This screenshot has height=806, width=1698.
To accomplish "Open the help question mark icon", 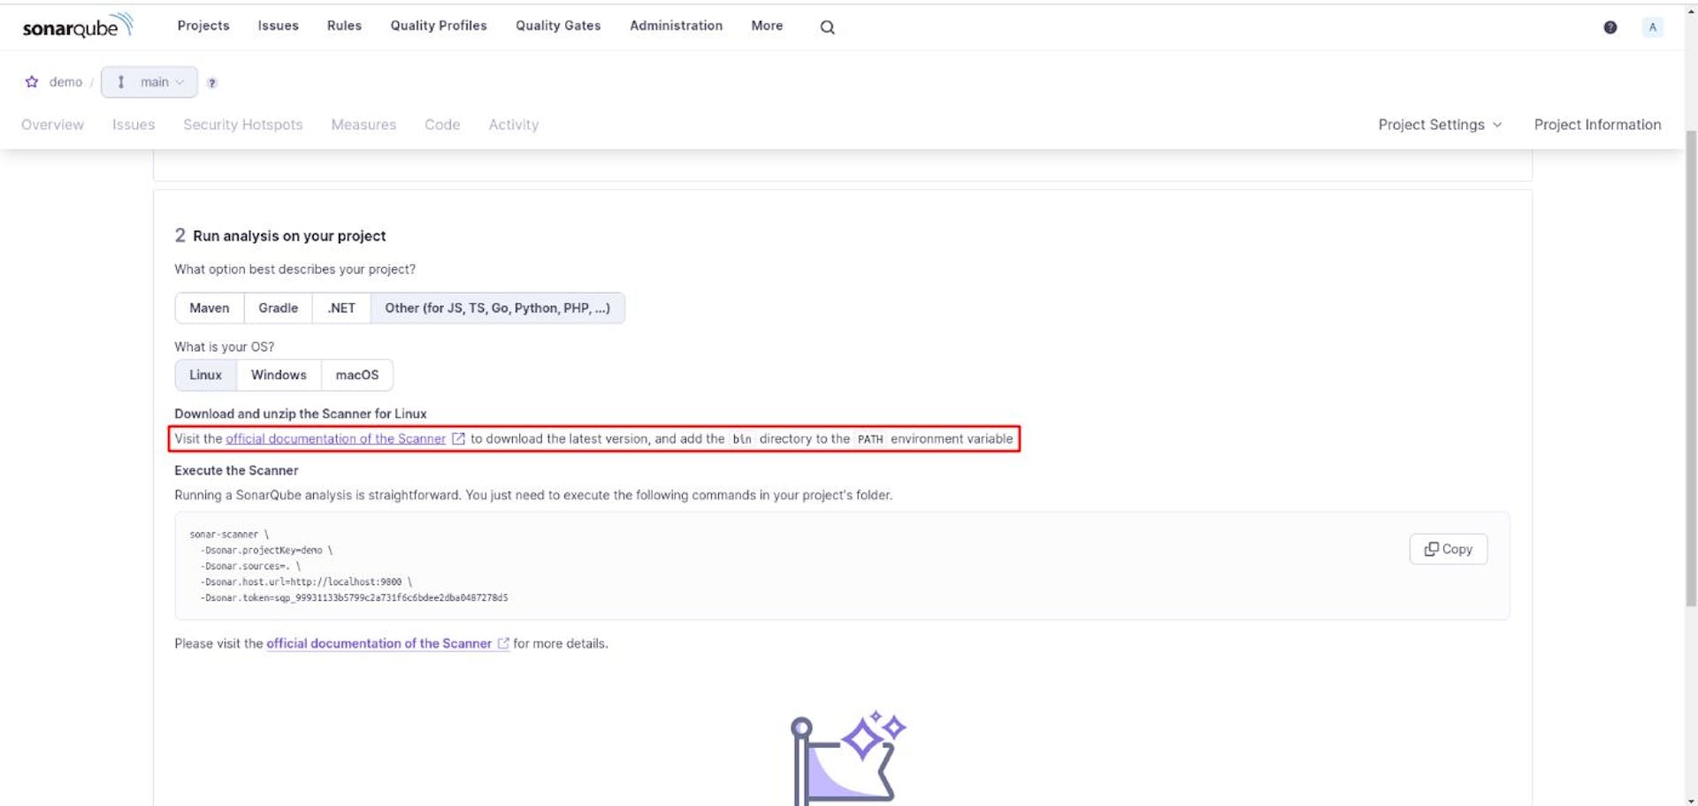I will coord(1610,27).
